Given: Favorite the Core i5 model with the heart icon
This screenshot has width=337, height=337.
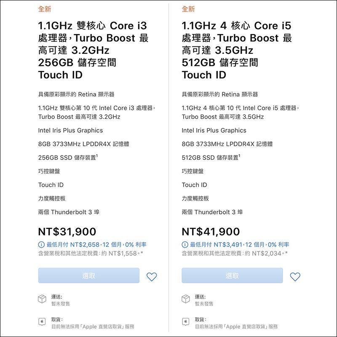Looking at the screenshot, I should 295,276.
